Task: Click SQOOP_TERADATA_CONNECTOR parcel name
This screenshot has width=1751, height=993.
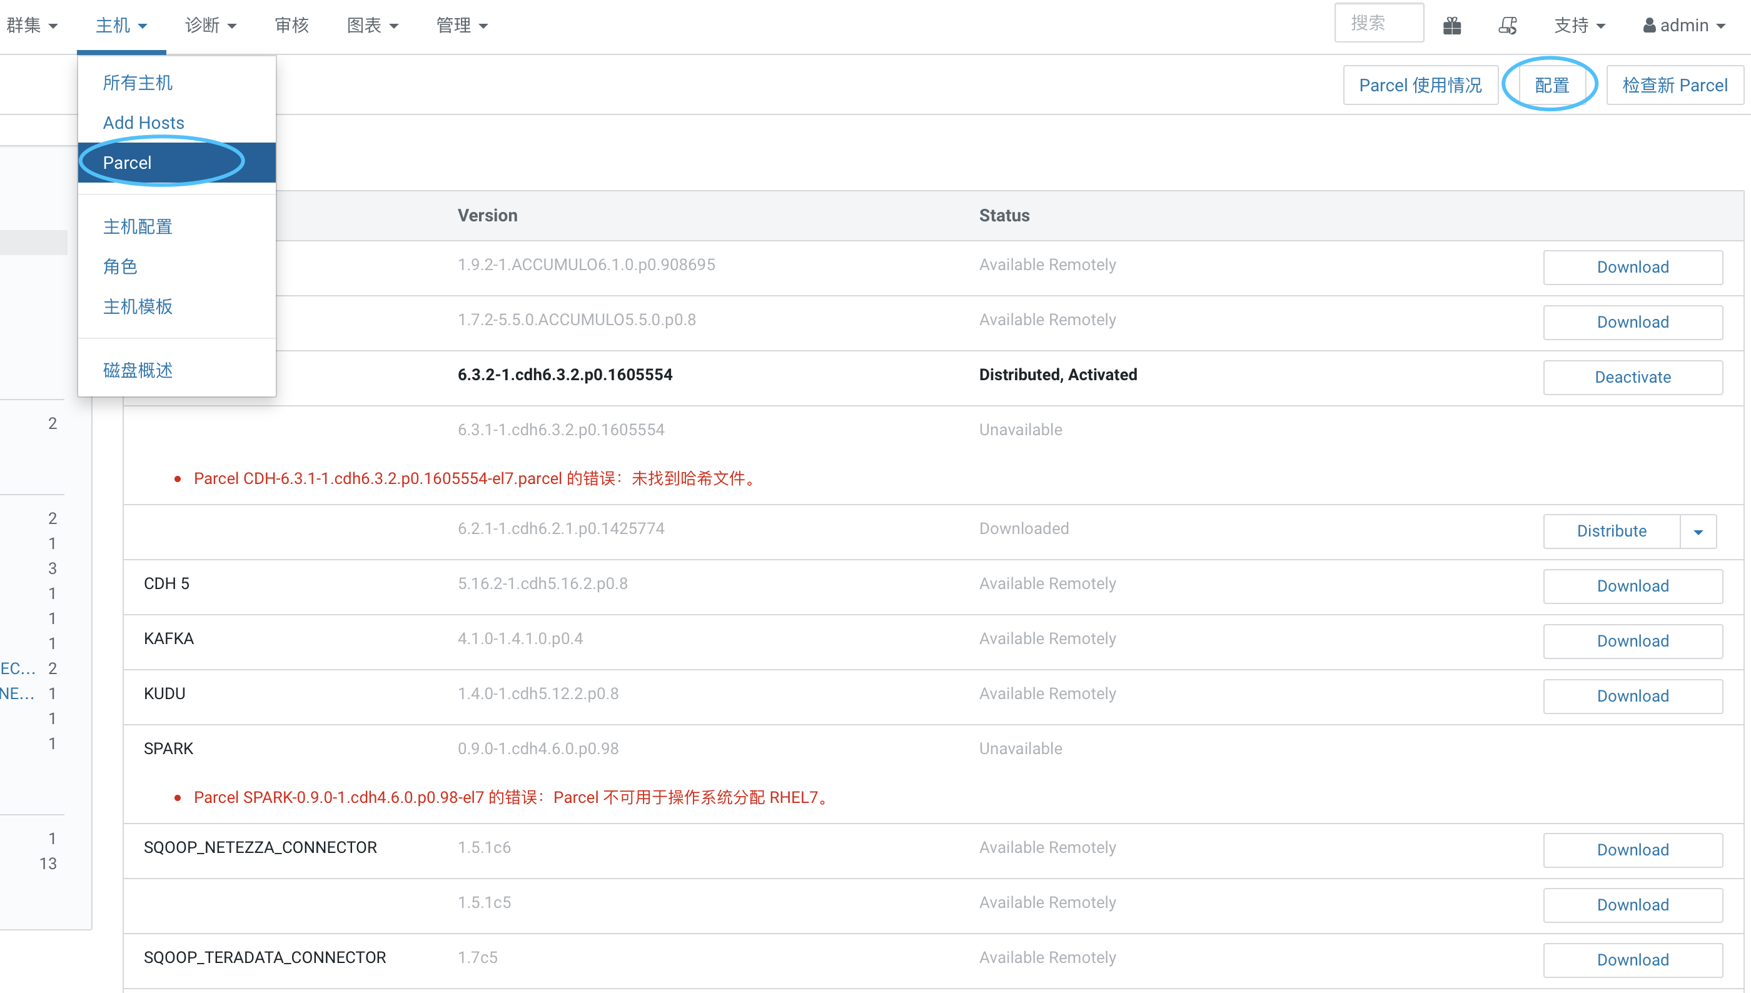Action: click(265, 957)
